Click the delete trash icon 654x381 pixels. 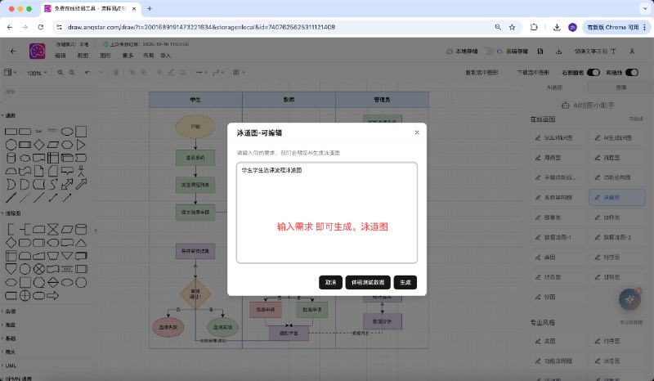tap(116, 73)
